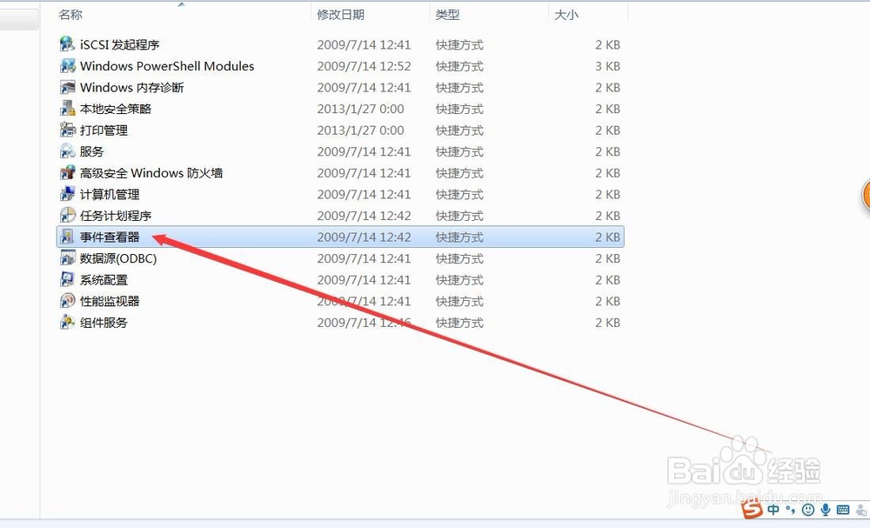Select the 计算机管理 icon
This screenshot has width=870, height=528.
(67, 194)
